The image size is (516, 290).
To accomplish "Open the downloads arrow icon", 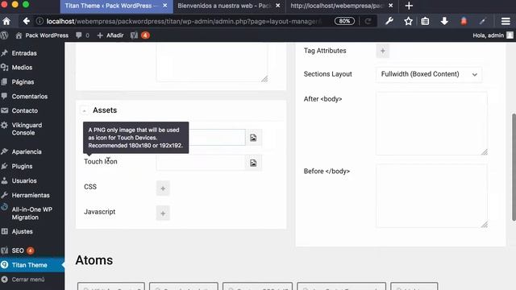I will 444,22.
